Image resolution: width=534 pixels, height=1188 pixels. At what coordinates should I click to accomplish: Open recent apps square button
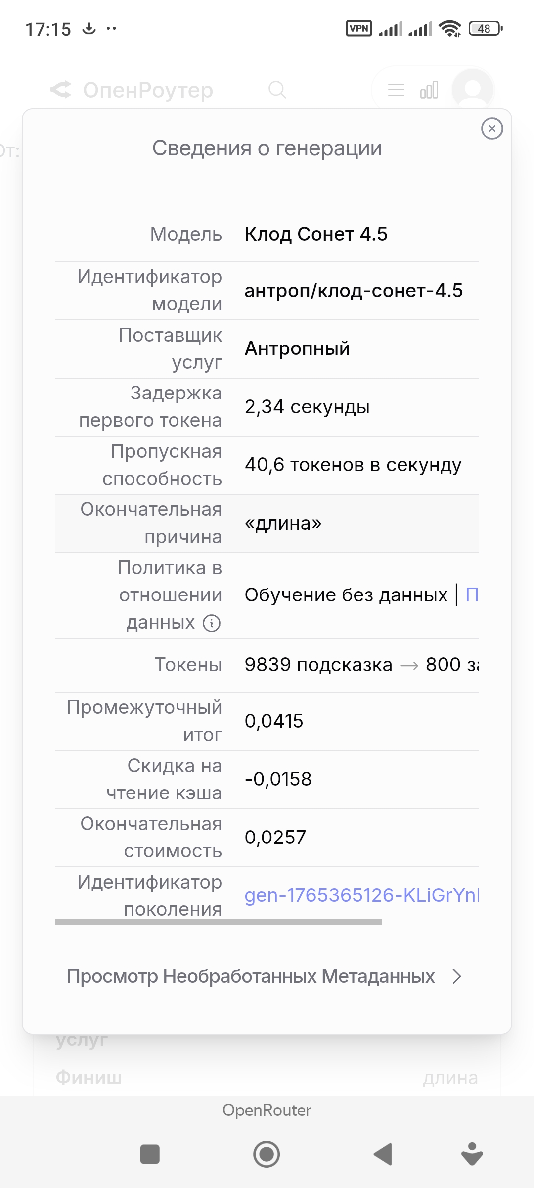[150, 1154]
